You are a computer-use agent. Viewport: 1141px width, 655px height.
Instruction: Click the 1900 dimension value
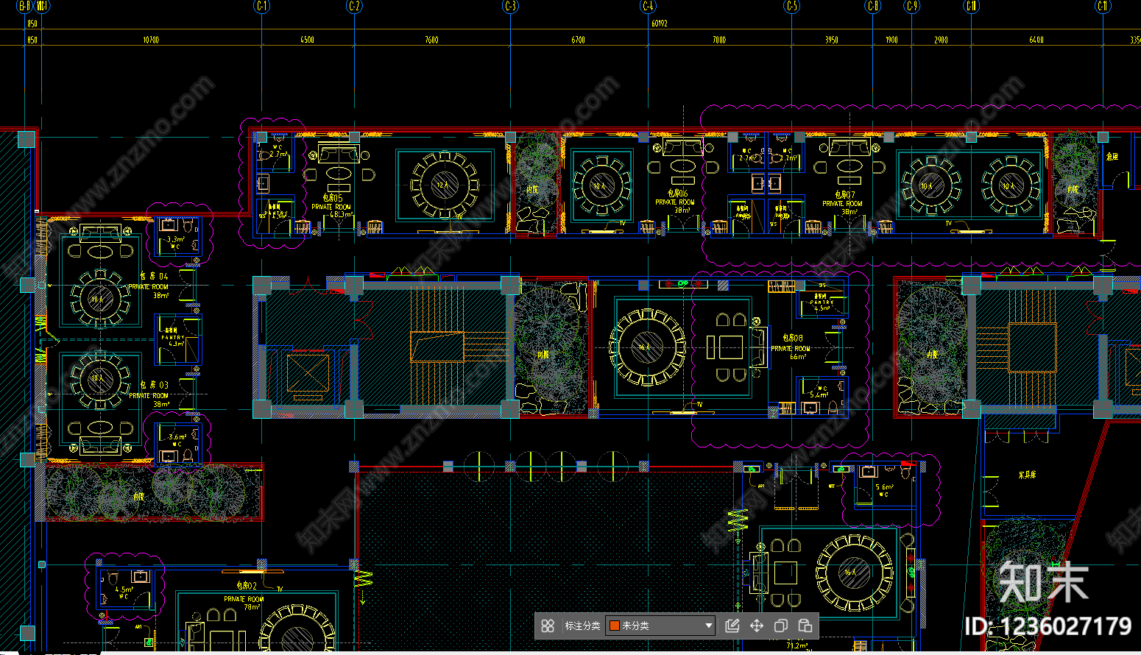pos(891,40)
